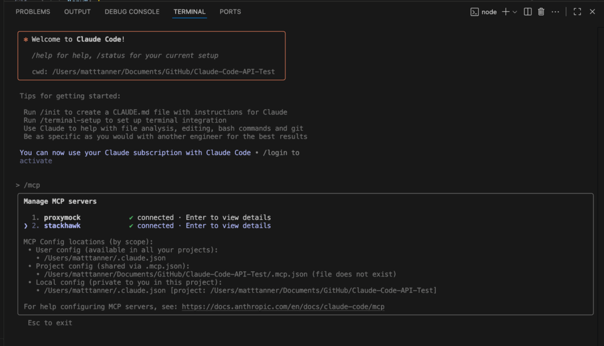Open the Claude Code MCP docs link

click(283, 307)
